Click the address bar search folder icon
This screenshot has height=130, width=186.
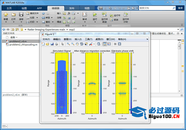click(x=182, y=29)
